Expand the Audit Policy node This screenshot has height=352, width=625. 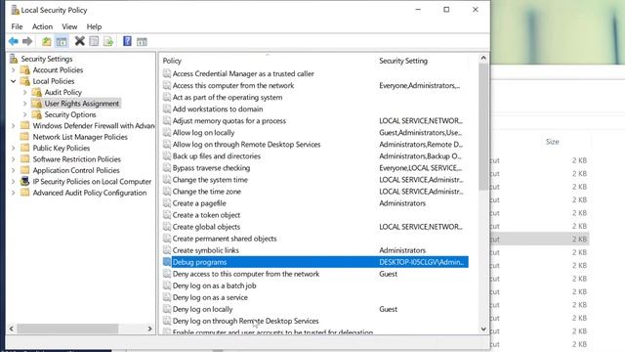coord(24,92)
